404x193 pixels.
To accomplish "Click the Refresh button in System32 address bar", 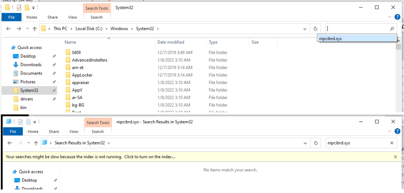I will tap(315, 29).
